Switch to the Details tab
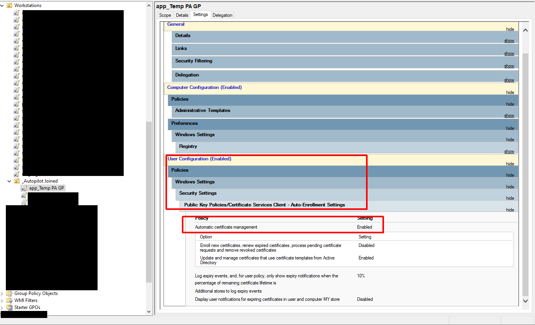 (182, 14)
